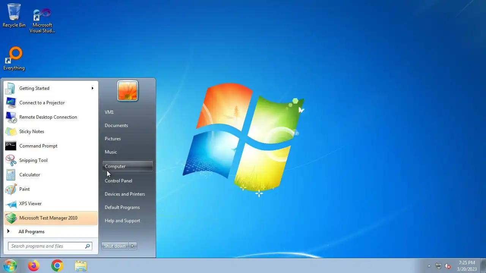Open the Everything search desktop shortcut

pyautogui.click(x=14, y=59)
